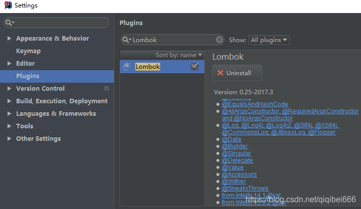Viewport: 361px width, 209px height.
Task: Click the Version: 0.25-2017.3 text
Action: (244, 92)
